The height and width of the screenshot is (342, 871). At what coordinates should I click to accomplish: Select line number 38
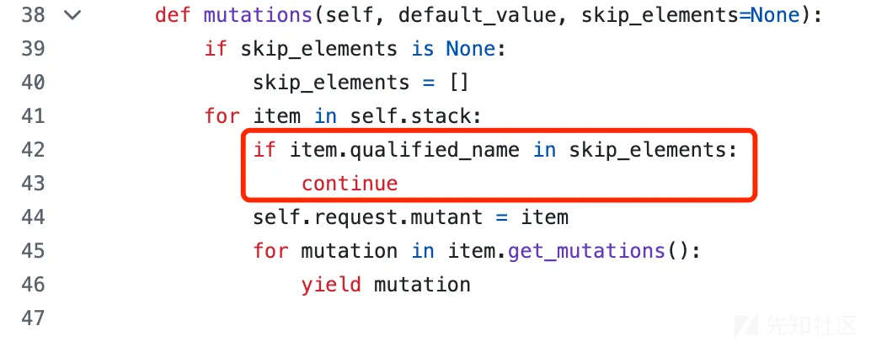[x=33, y=15]
